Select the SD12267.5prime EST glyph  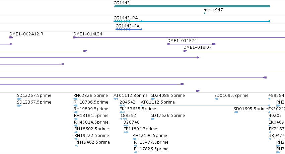coord(19,99)
